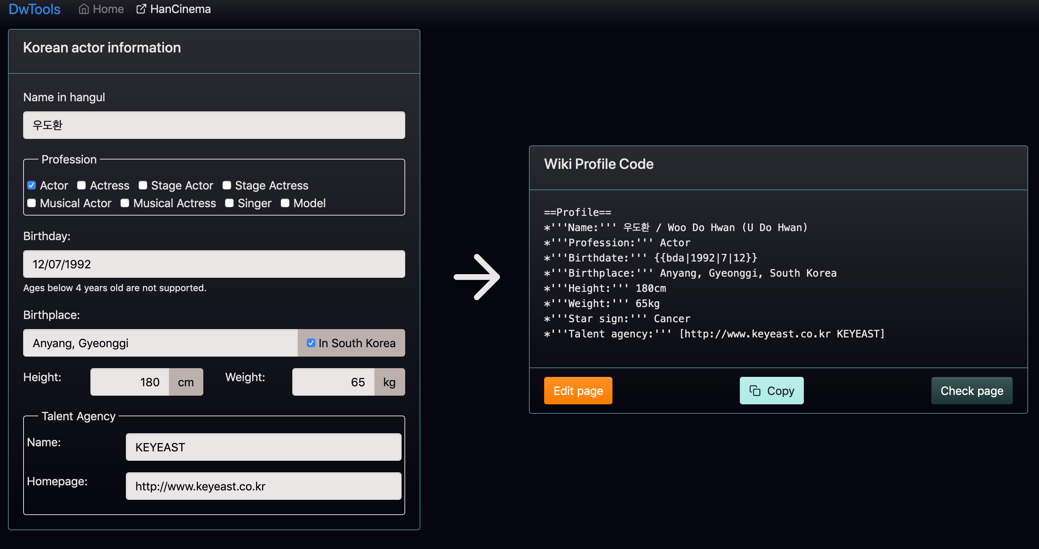Viewport: 1039px width, 549px height.
Task: Click the 'Star sign: Cancer' code line
Action: [x=617, y=319]
